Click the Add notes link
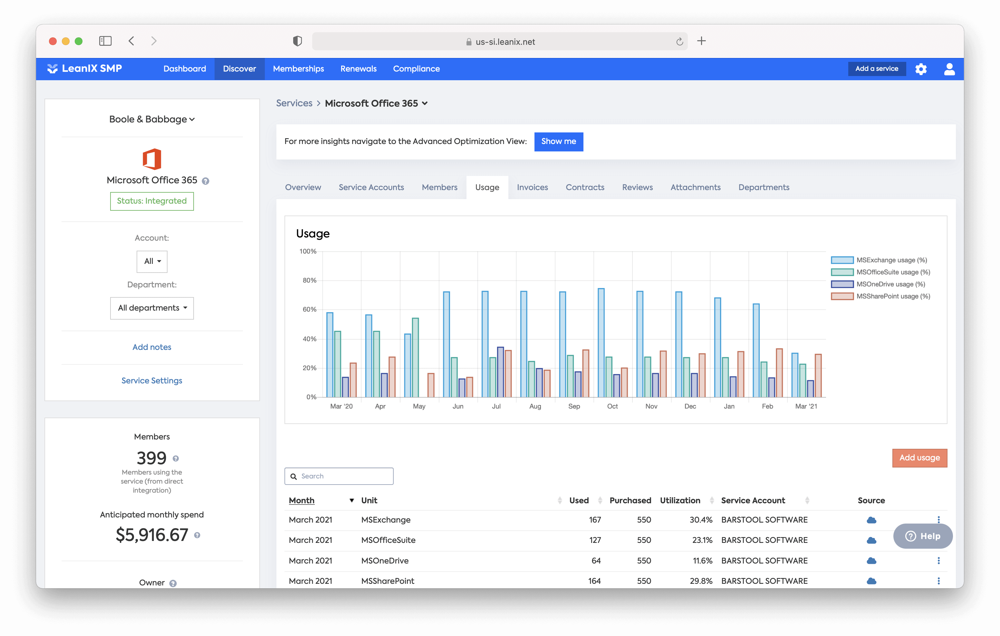The image size is (1000, 636). [x=152, y=347]
